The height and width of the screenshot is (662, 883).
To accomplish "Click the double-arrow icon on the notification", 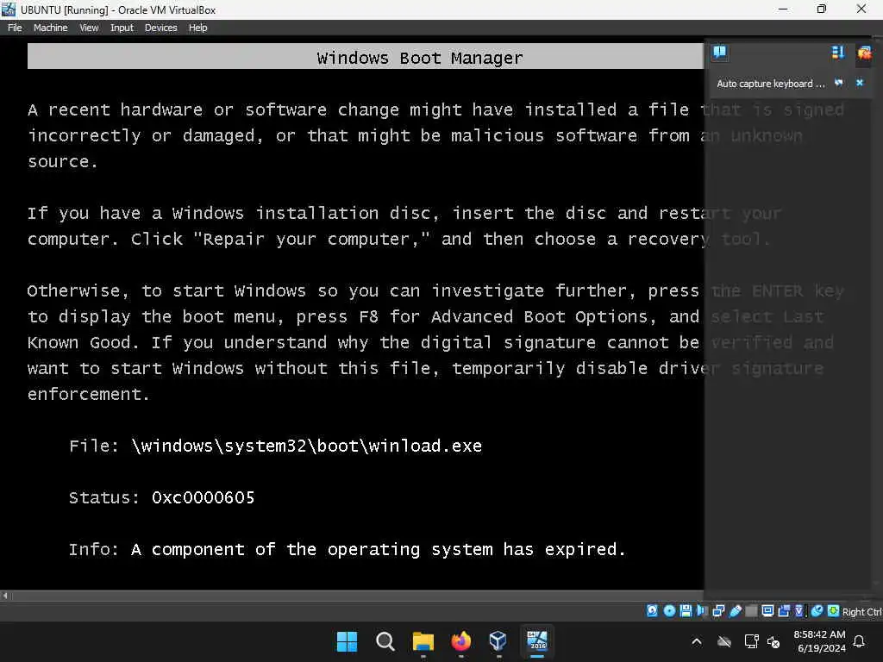I will (839, 83).
